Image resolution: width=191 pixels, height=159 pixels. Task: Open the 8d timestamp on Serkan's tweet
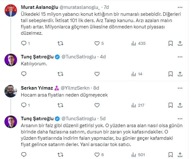point(96,88)
